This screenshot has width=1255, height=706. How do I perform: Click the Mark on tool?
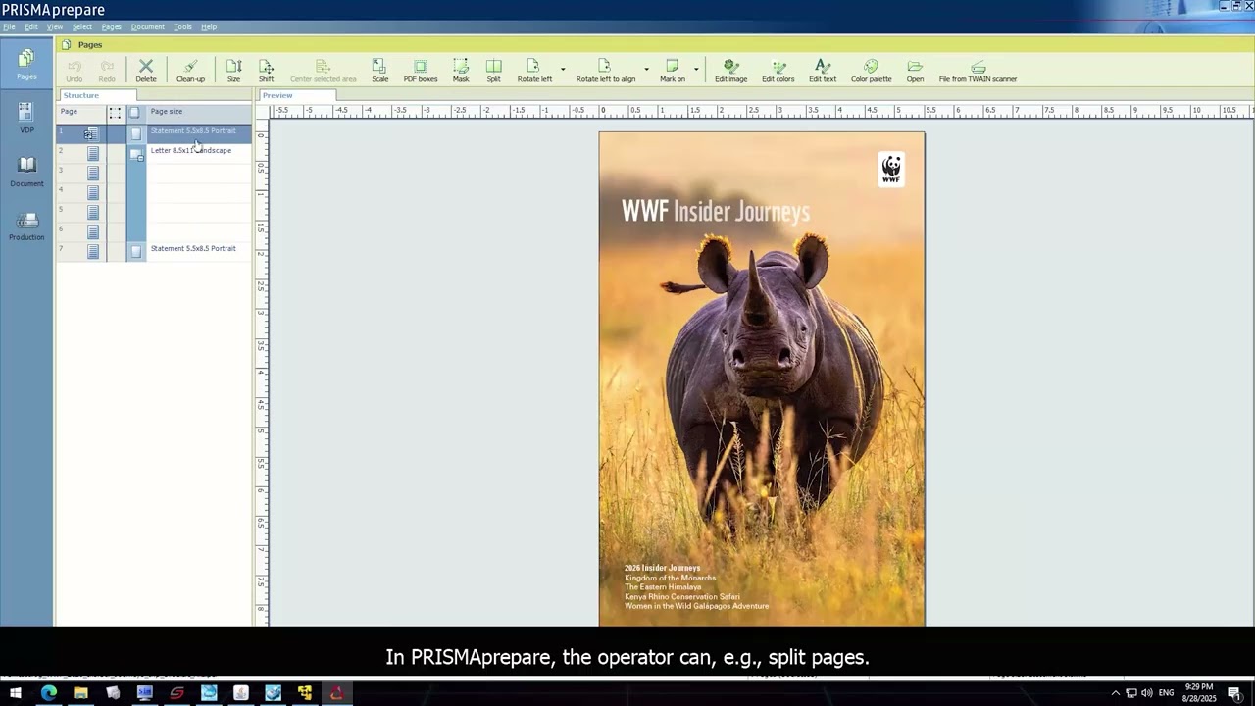coord(673,71)
